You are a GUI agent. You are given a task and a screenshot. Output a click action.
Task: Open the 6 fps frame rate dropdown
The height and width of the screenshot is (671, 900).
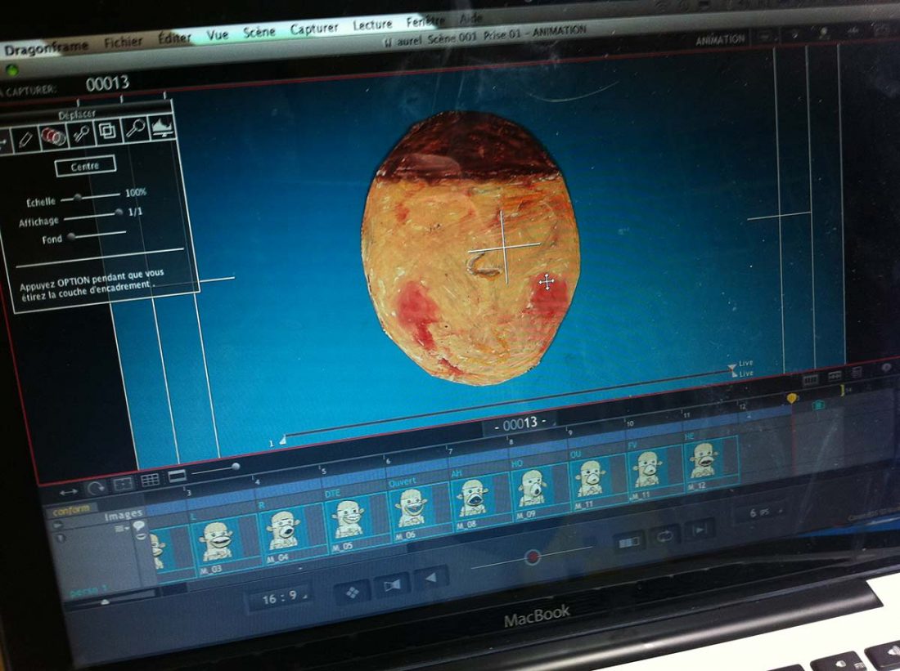coord(764,512)
